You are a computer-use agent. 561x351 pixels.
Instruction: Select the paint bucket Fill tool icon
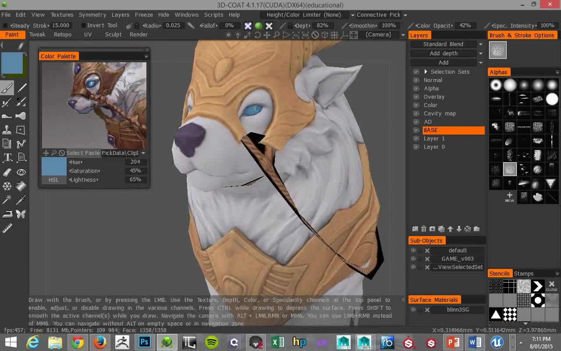(21, 186)
